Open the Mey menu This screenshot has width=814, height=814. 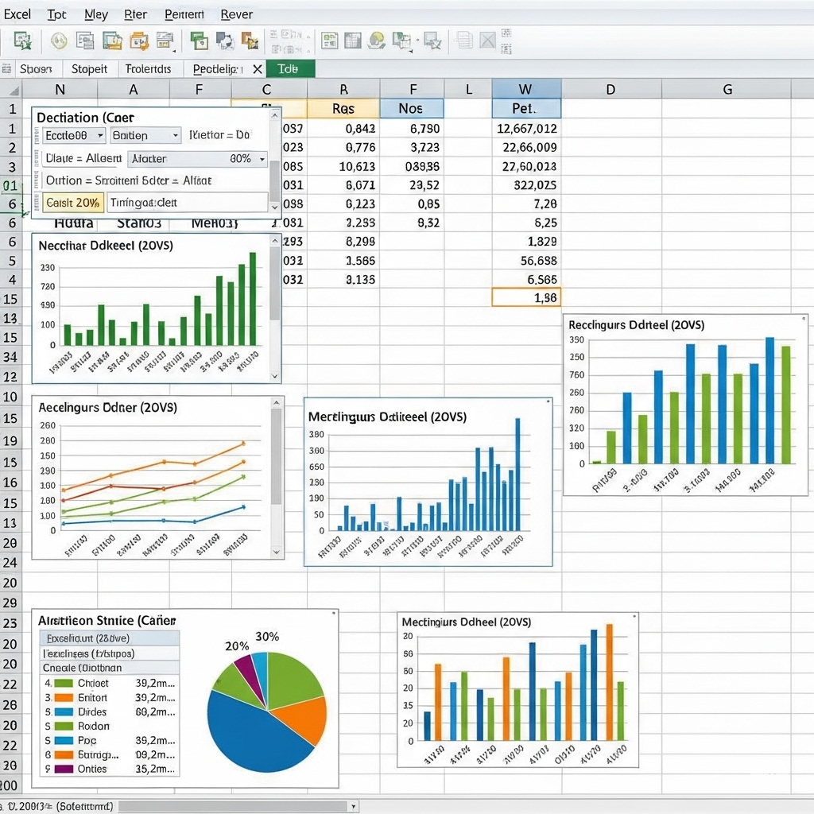point(96,14)
